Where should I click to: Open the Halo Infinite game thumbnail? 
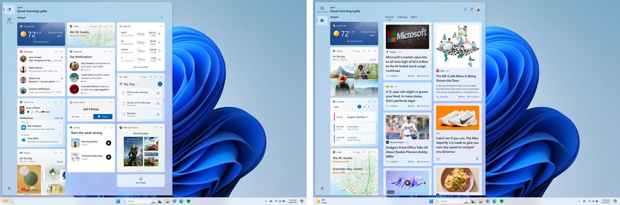tap(133, 151)
